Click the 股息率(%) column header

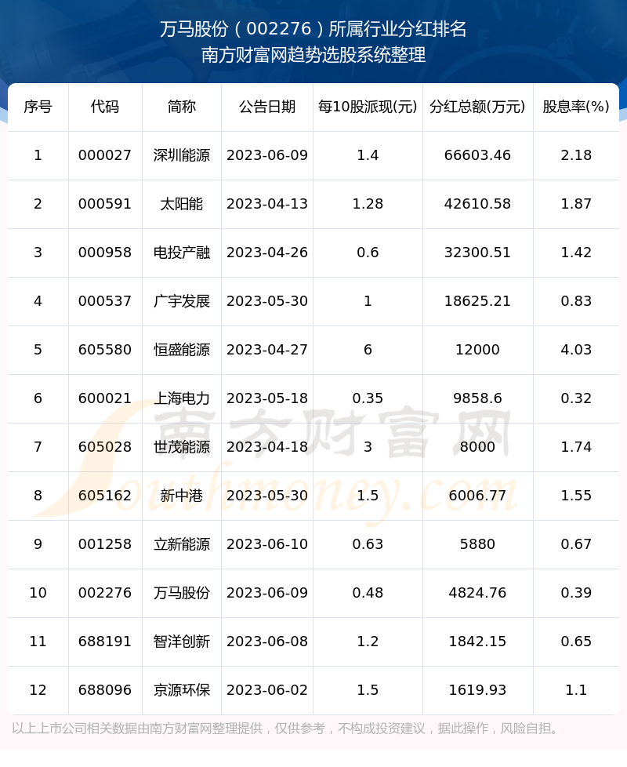576,107
